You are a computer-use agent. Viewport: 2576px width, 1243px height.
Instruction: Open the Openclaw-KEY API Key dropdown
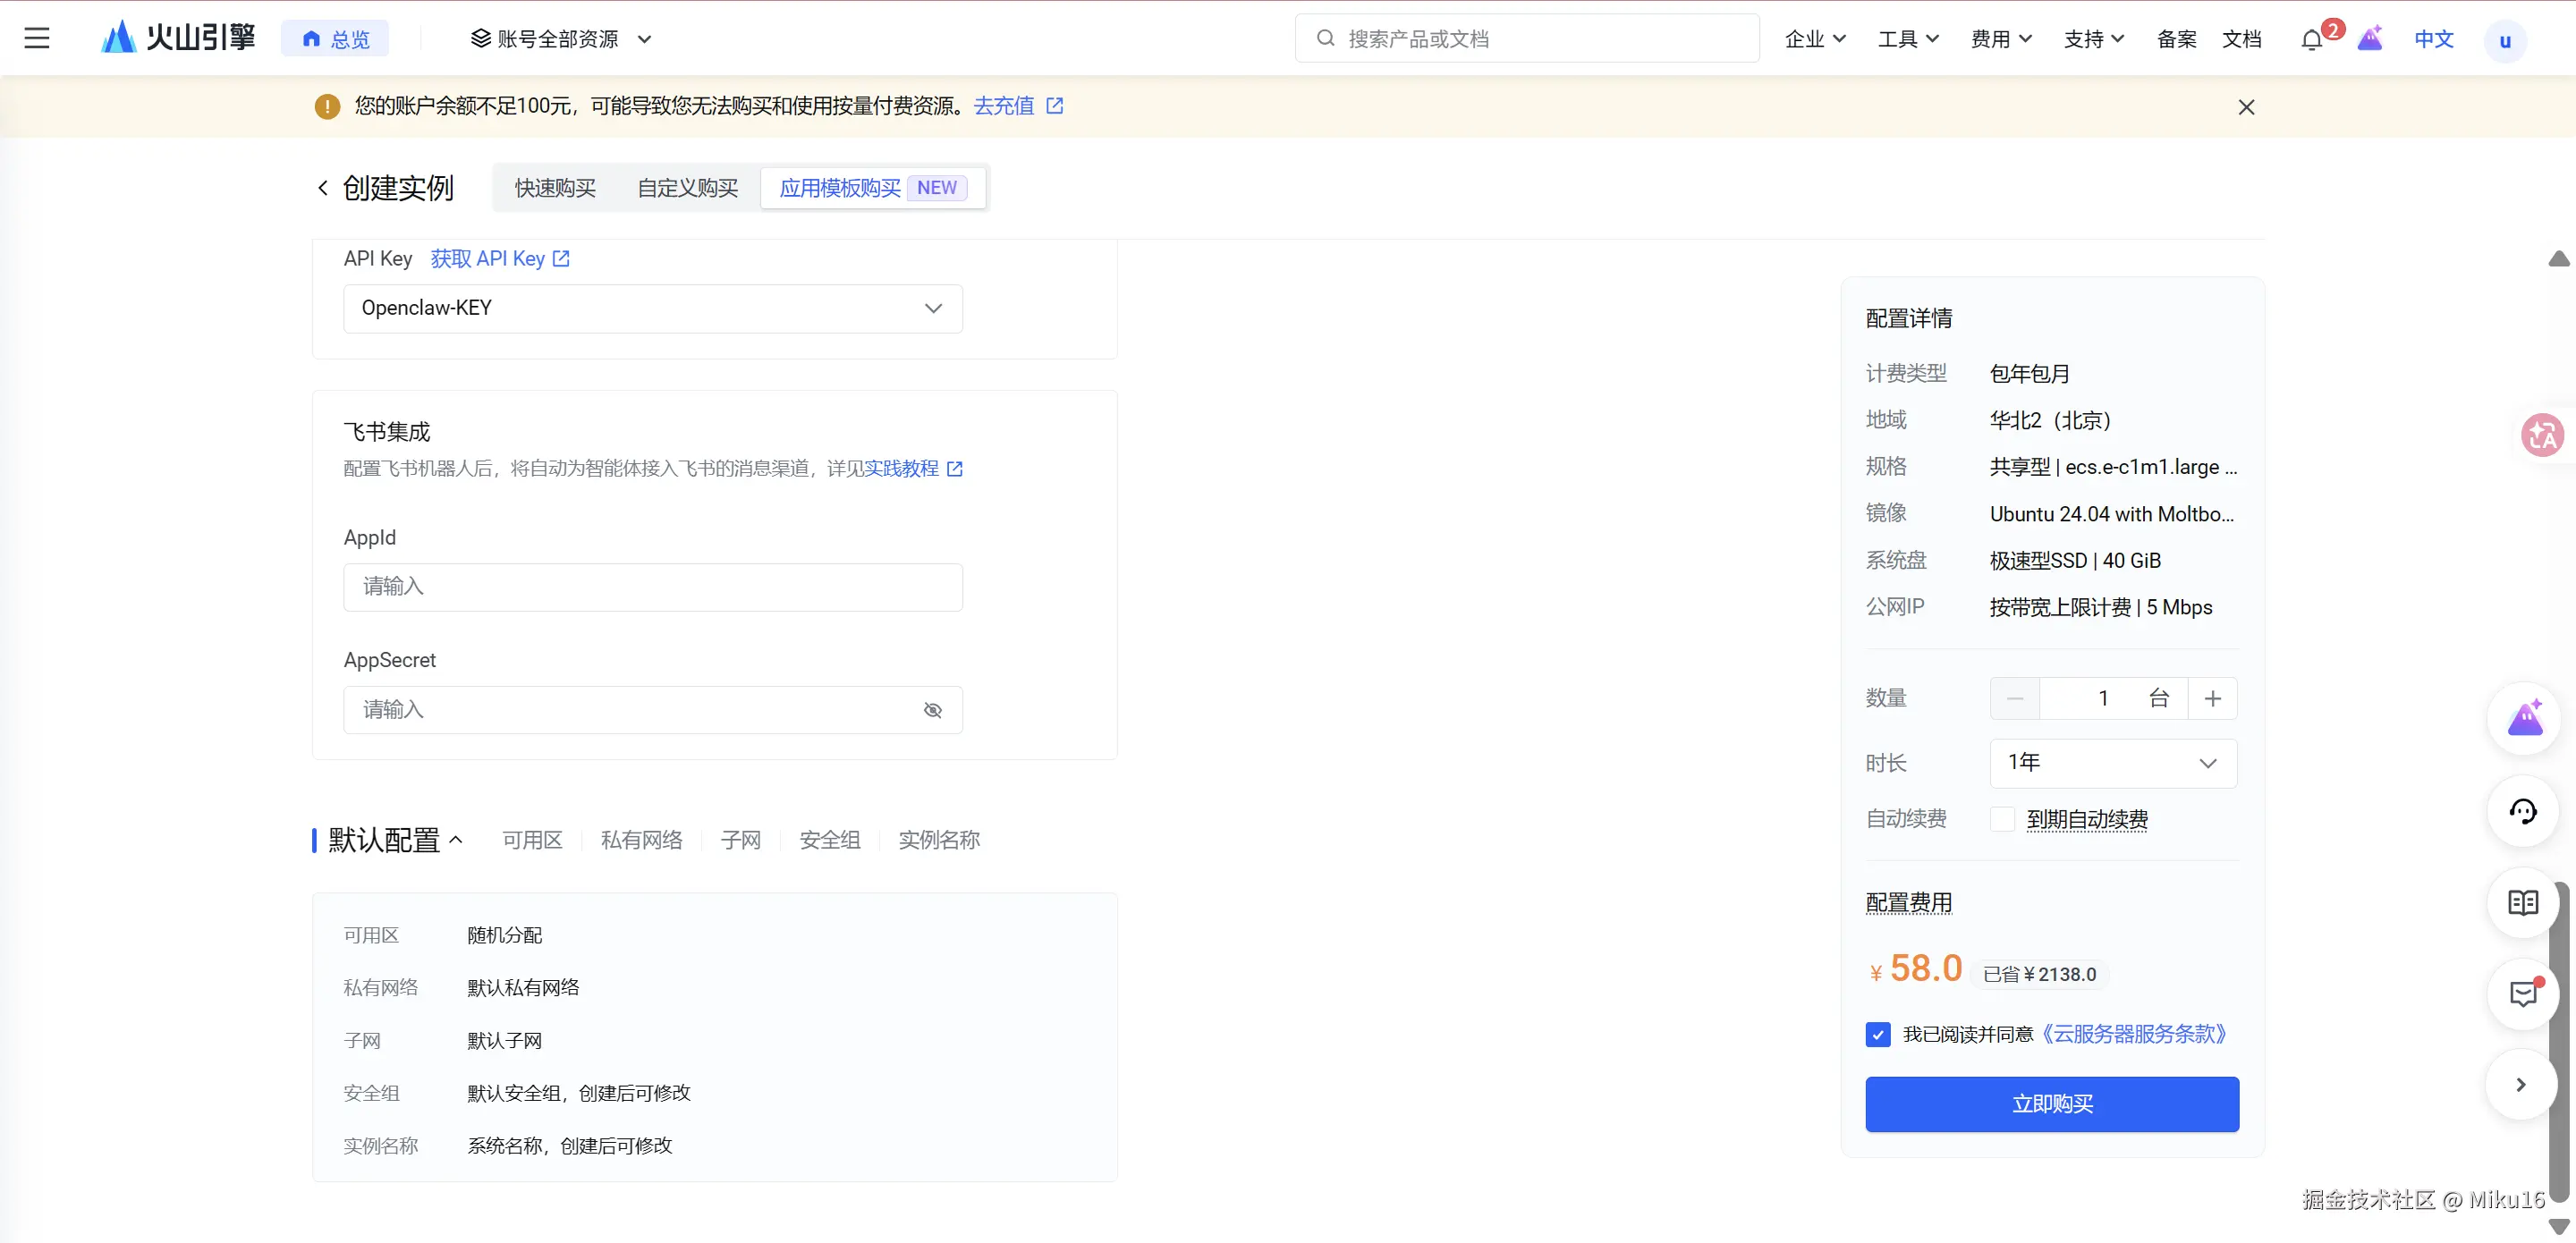click(x=652, y=308)
